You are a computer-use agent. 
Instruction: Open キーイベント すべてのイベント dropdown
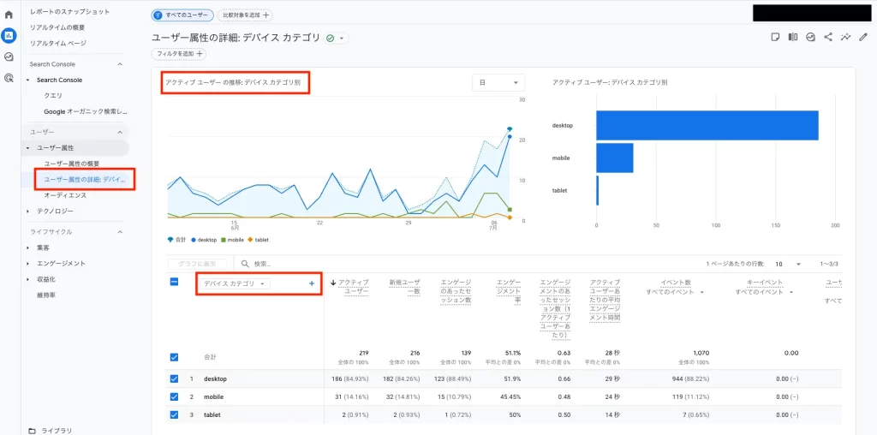tap(764, 292)
